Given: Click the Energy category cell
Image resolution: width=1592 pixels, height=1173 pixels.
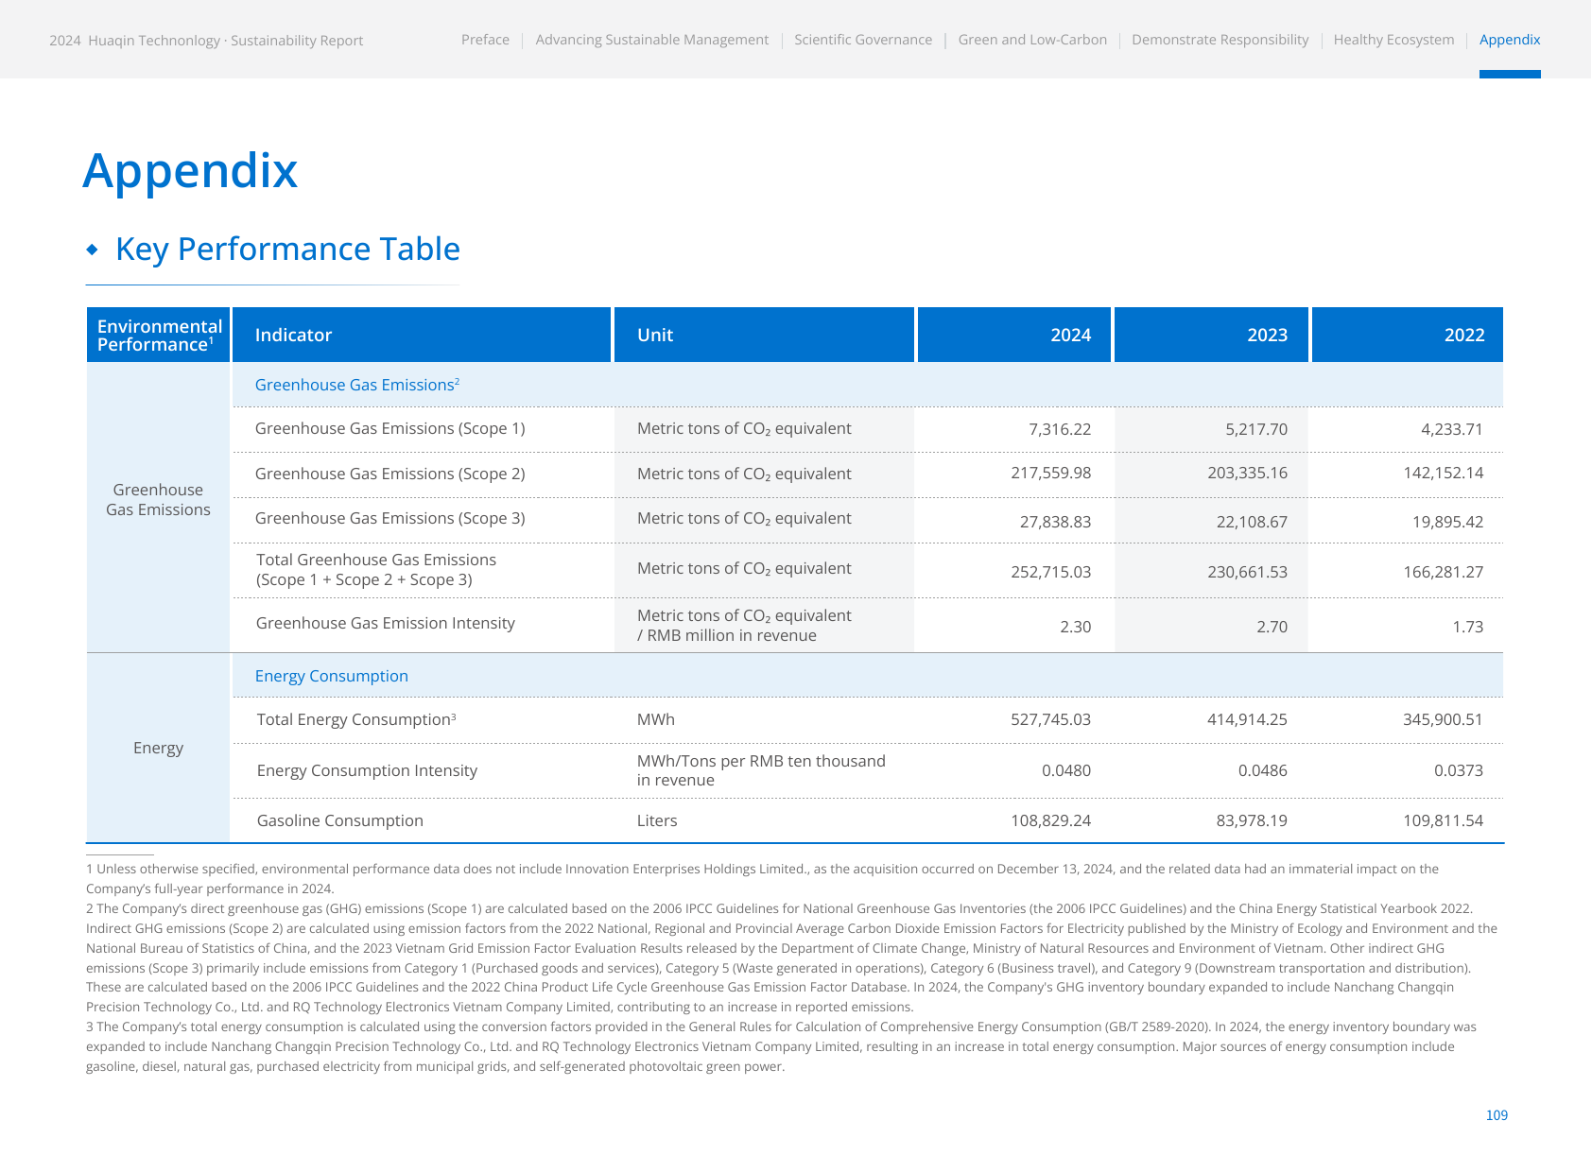Looking at the screenshot, I should pyautogui.click(x=158, y=749).
